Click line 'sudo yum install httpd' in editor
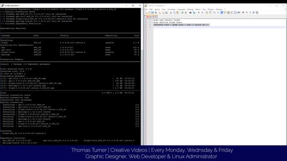This screenshot has height=161, width=287. tap(166, 20)
